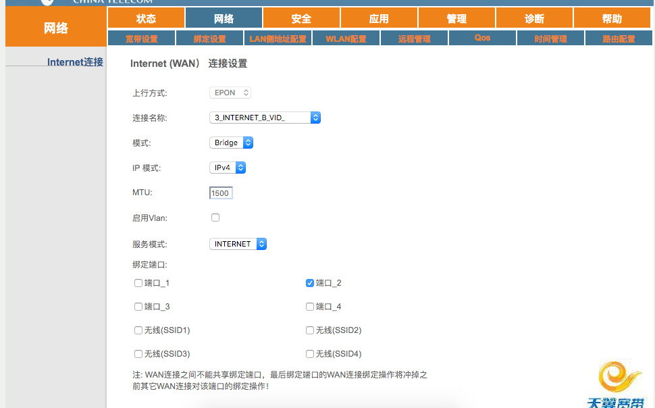Open the Qos submenu
Viewport: 655px width, 408px height.
click(x=483, y=38)
